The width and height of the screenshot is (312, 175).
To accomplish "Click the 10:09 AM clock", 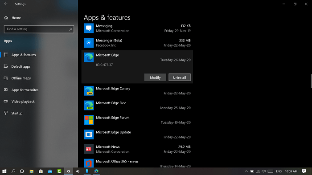I will click(x=291, y=171).
